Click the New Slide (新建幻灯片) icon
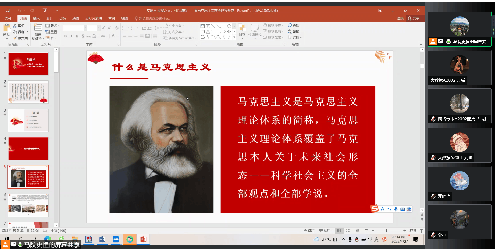 (38, 28)
